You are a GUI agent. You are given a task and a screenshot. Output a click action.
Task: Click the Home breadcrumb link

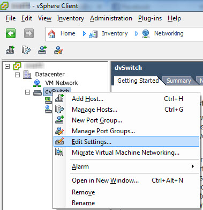tap(68, 33)
